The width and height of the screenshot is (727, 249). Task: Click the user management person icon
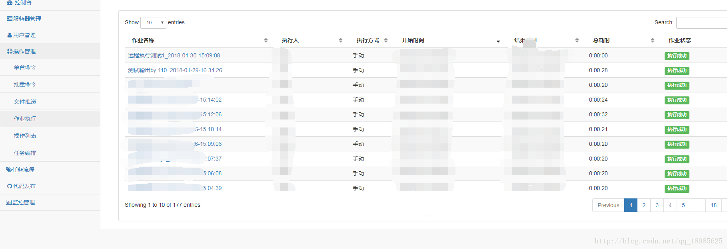(10, 35)
